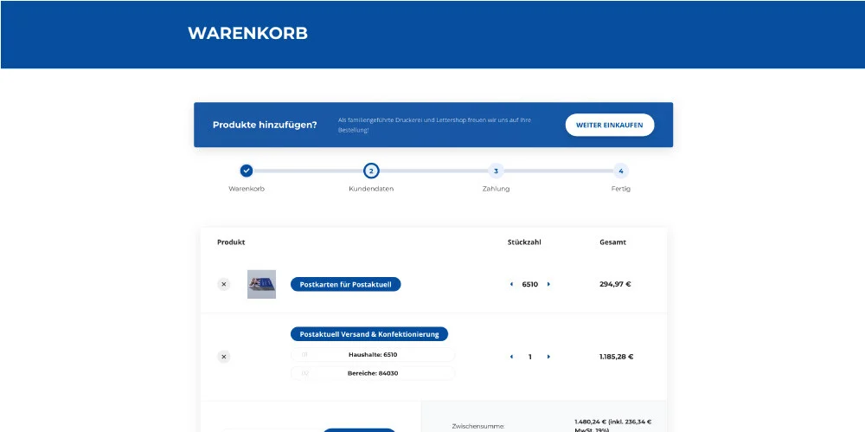The width and height of the screenshot is (865, 432).
Task: Open the Postkarten für Postaktuell product
Action: coord(345,285)
